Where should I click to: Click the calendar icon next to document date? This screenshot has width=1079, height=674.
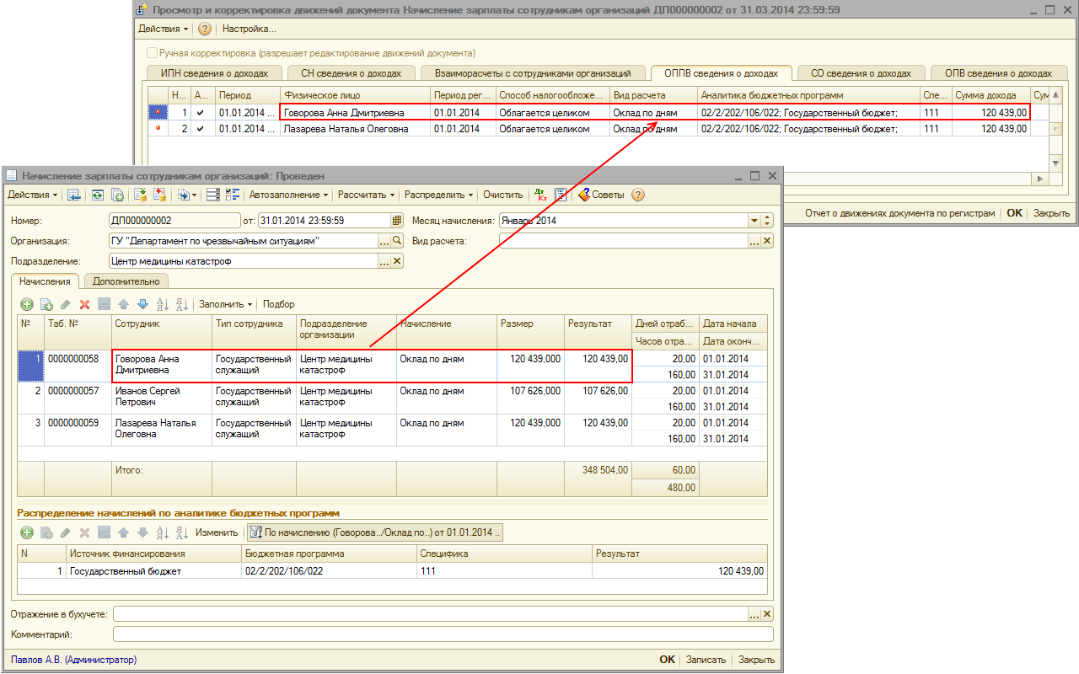(397, 221)
